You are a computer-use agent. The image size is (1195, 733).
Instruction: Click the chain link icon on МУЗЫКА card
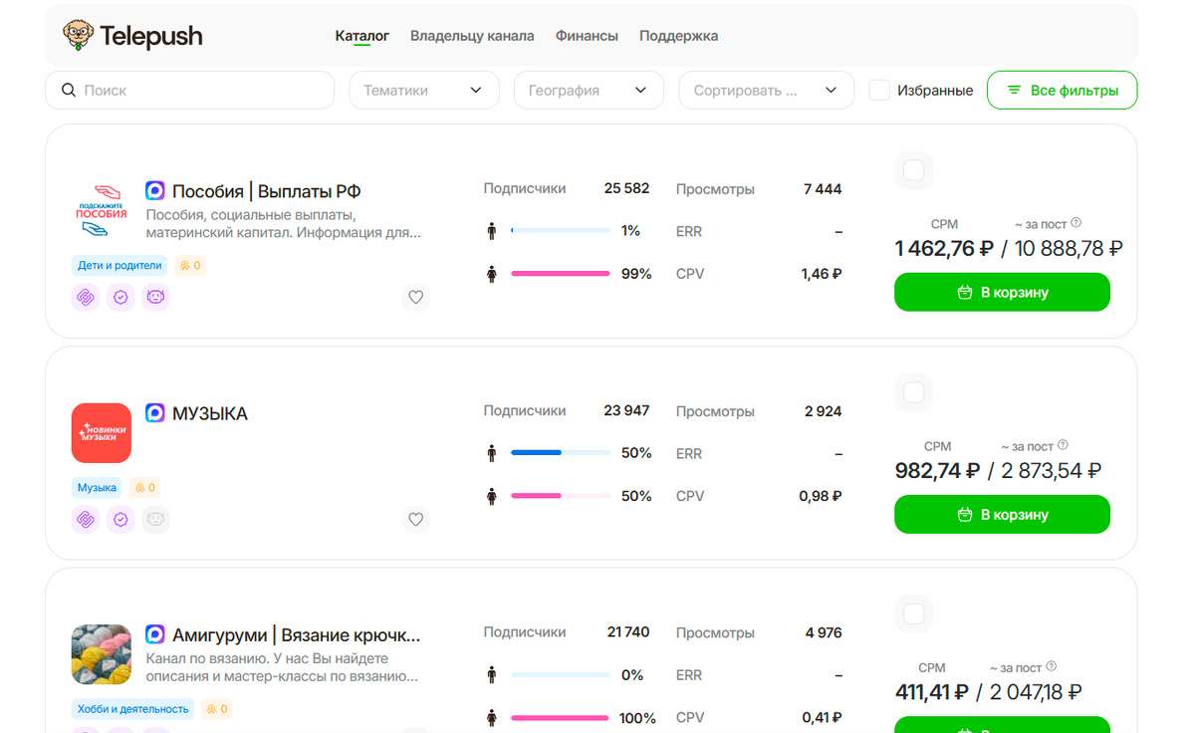[x=86, y=519]
